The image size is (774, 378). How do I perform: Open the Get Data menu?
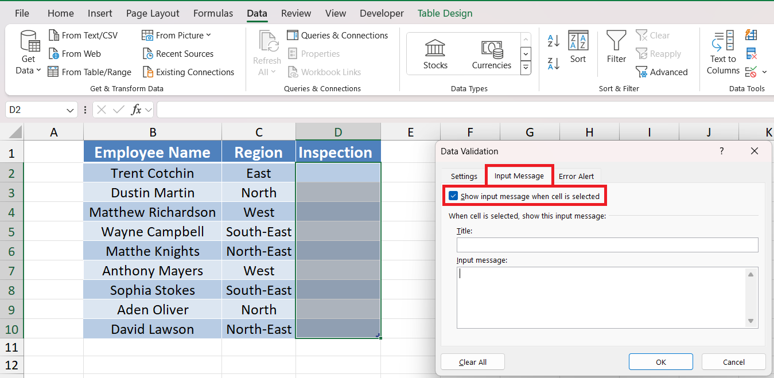[x=29, y=53]
